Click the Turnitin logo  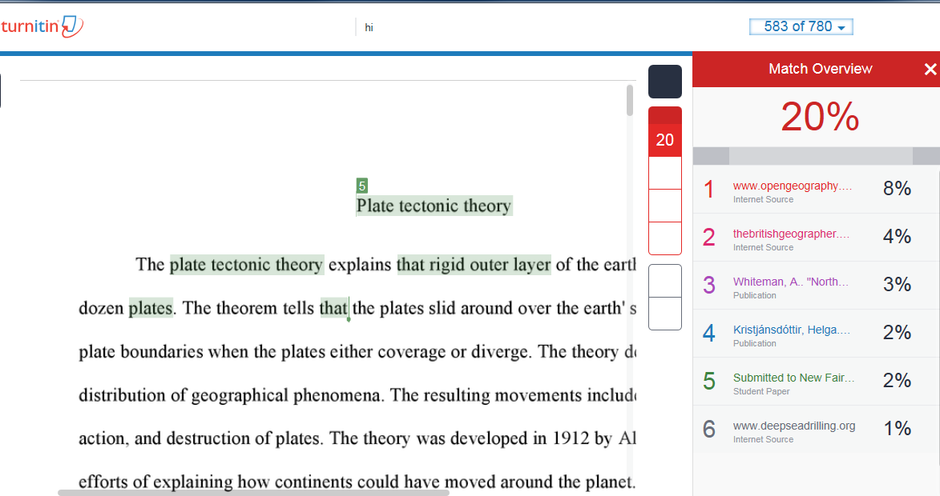[42, 26]
